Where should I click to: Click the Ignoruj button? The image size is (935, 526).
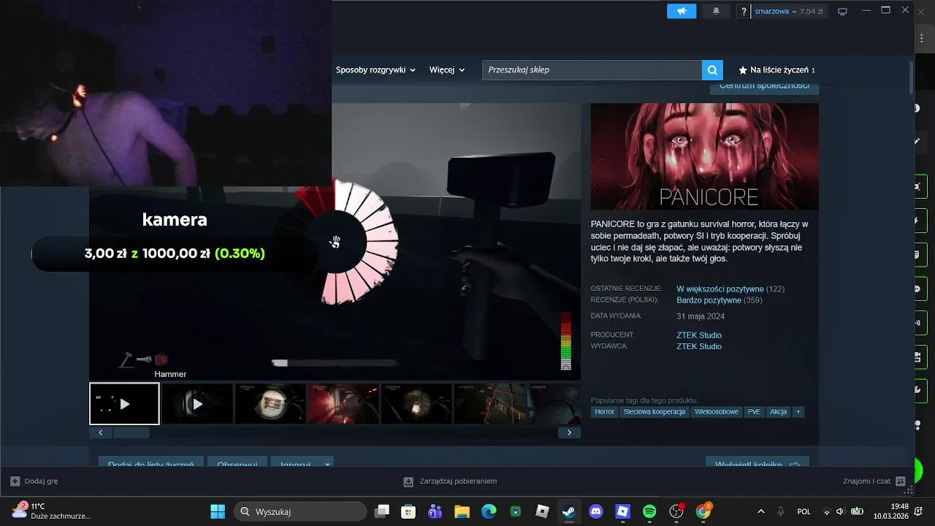point(295,463)
